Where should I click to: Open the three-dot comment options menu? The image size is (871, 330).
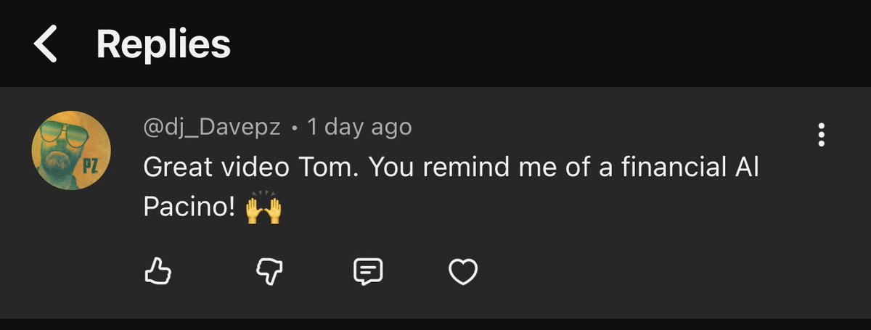click(822, 135)
